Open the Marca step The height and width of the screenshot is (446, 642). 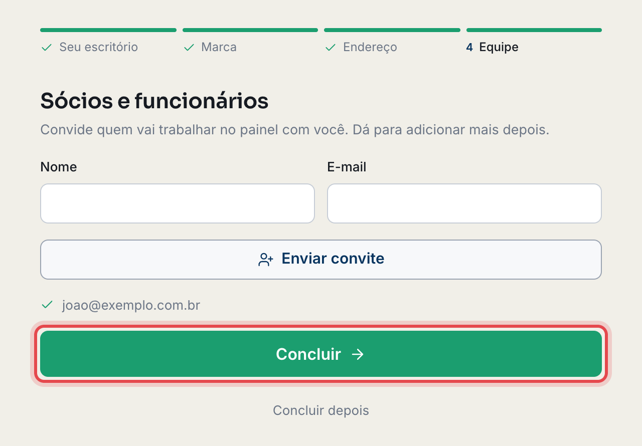pos(219,47)
